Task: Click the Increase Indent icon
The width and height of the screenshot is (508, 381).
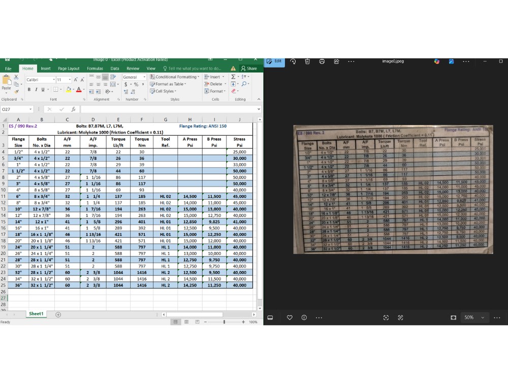Action: (x=98, y=91)
